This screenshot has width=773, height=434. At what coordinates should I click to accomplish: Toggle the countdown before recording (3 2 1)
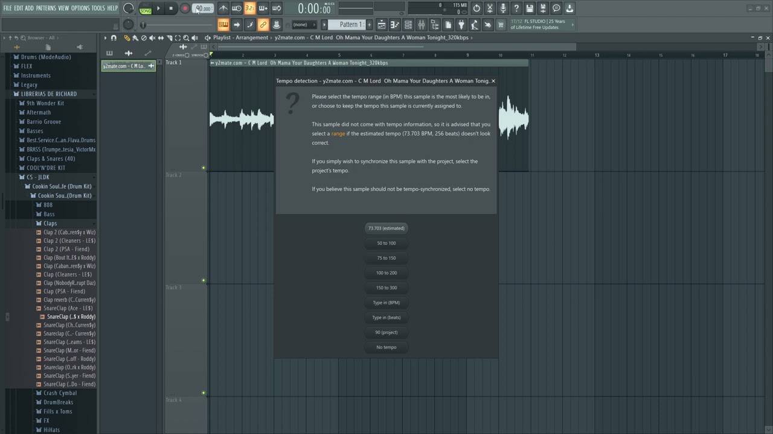tap(250, 8)
